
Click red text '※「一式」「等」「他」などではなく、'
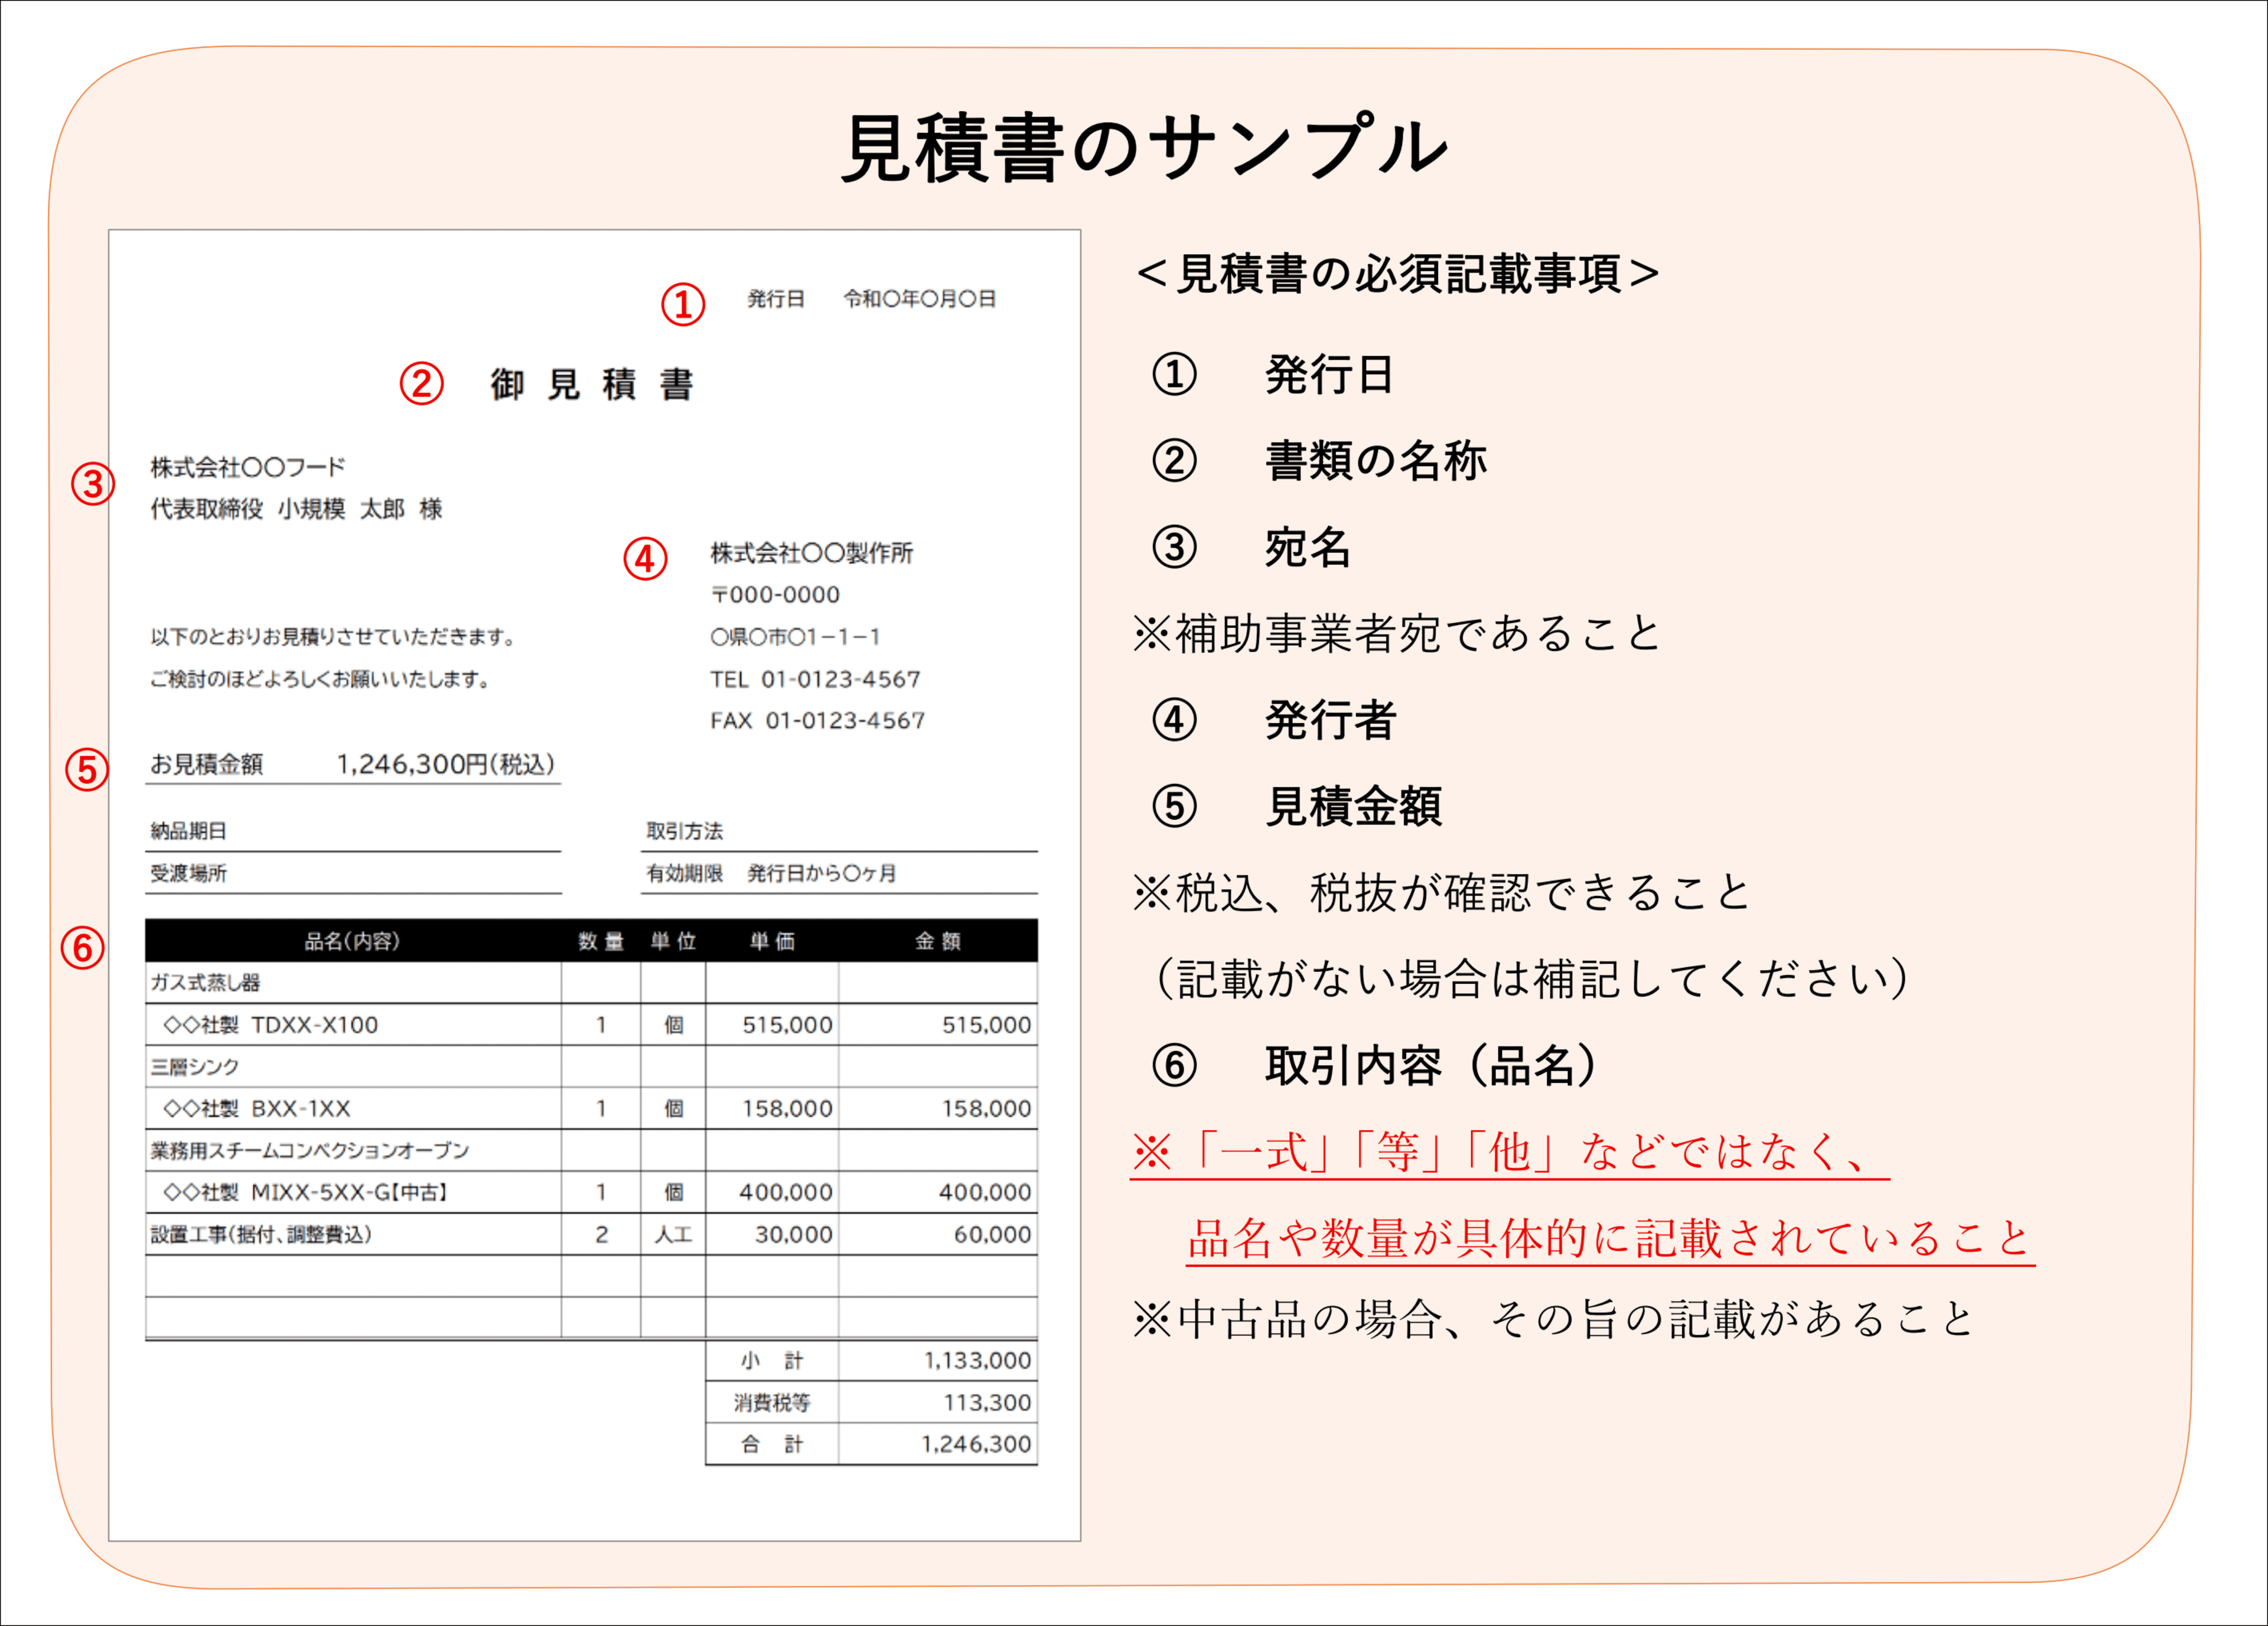pos(1509,1152)
